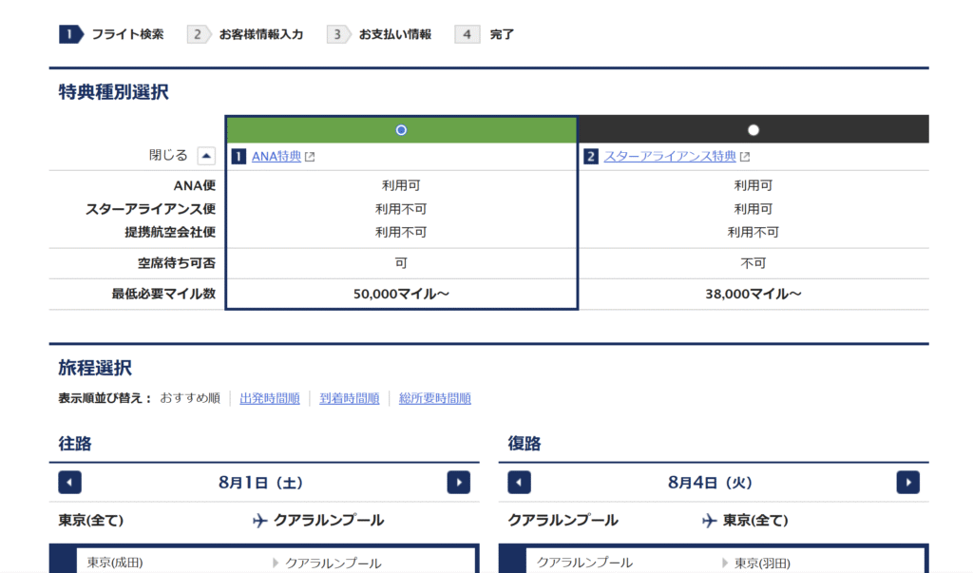Go to next day for 往路 8月1日
973x573 pixels.
459,483
